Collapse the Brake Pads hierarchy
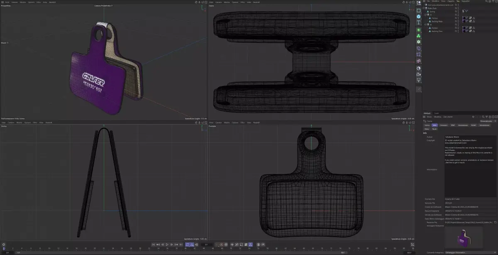This screenshot has width=498, height=255. click(x=423, y=8)
